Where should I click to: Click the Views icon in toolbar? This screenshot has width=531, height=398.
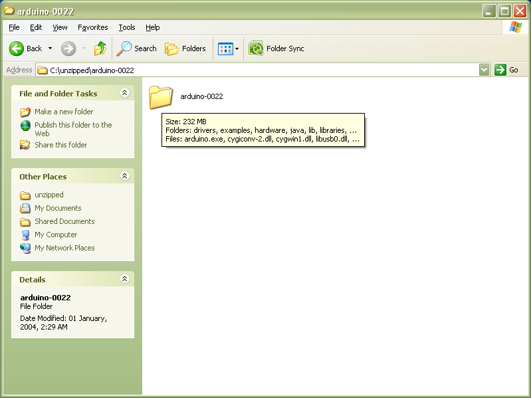coord(225,49)
